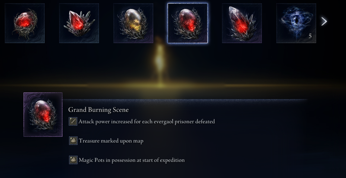346x178 pixels.
Task: Select Magic Pots in possession effect line
Action: tap(132, 160)
